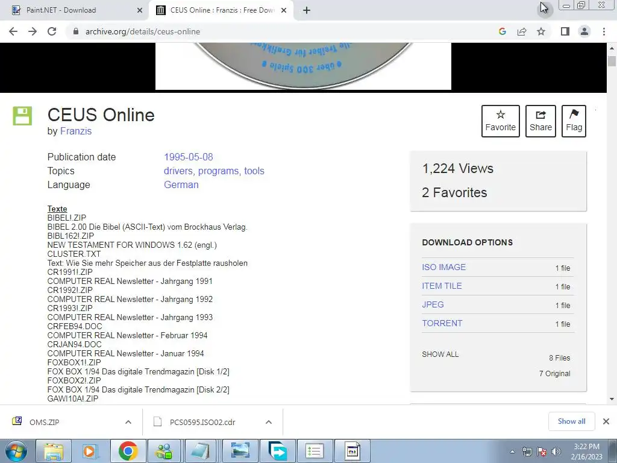617x463 pixels.
Task: Click the taskbar clock showing 3:22 PM
Action: coord(586,452)
